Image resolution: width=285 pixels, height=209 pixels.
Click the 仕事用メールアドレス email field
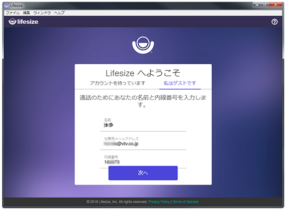[143, 144]
